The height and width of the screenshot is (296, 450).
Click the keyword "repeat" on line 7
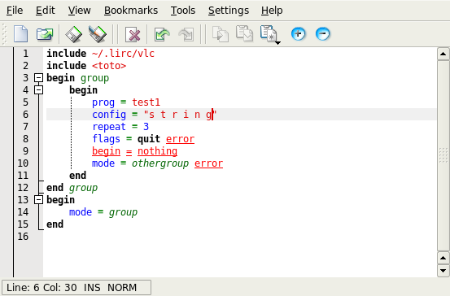pyautogui.click(x=109, y=127)
